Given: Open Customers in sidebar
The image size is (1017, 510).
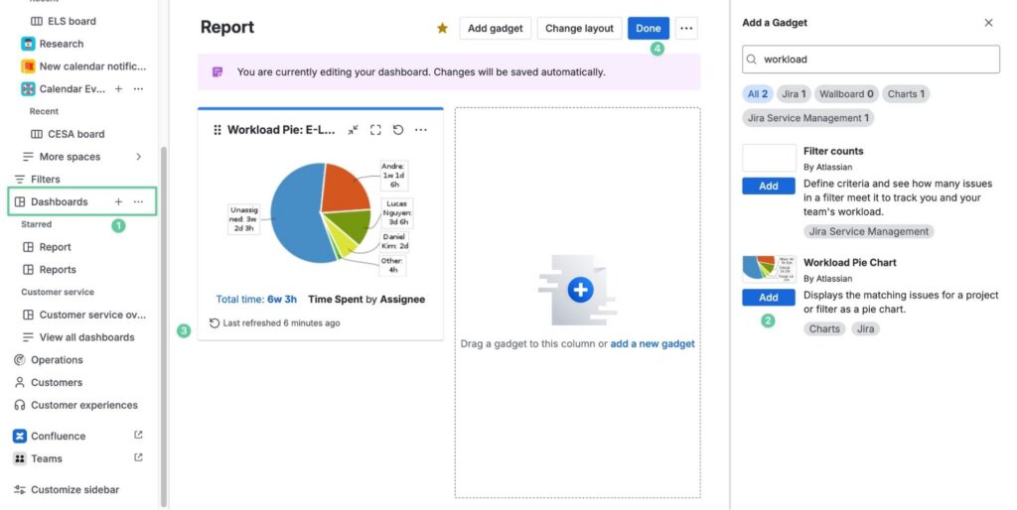Looking at the screenshot, I should [57, 382].
